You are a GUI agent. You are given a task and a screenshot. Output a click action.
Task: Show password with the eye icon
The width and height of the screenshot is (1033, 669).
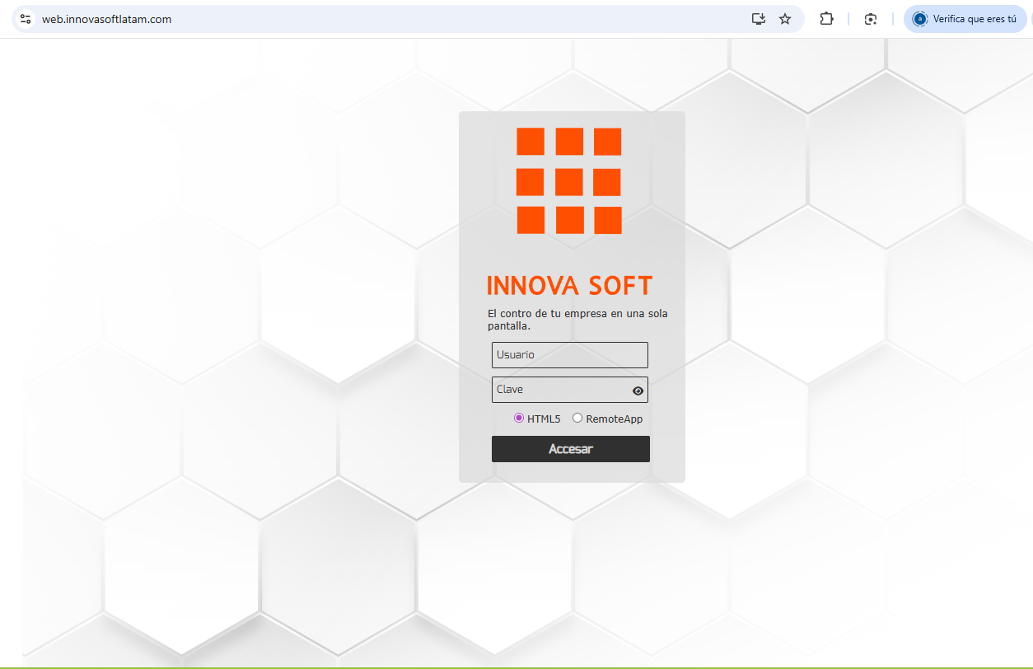[x=638, y=391]
